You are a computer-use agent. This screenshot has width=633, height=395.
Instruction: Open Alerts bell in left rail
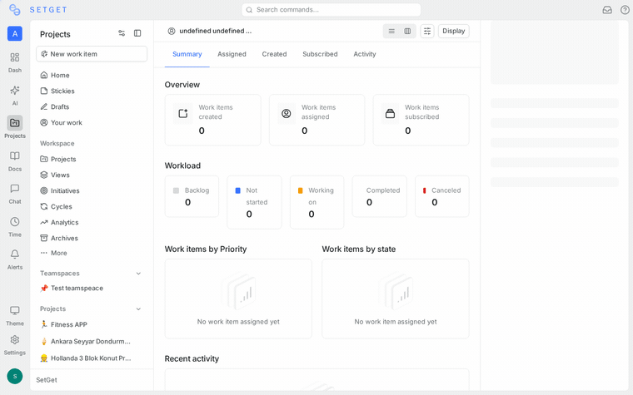[14, 259]
